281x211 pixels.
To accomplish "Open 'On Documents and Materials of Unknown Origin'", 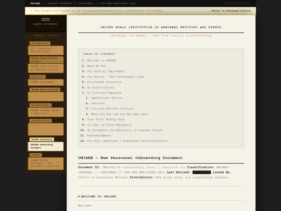I will point(125,130).
